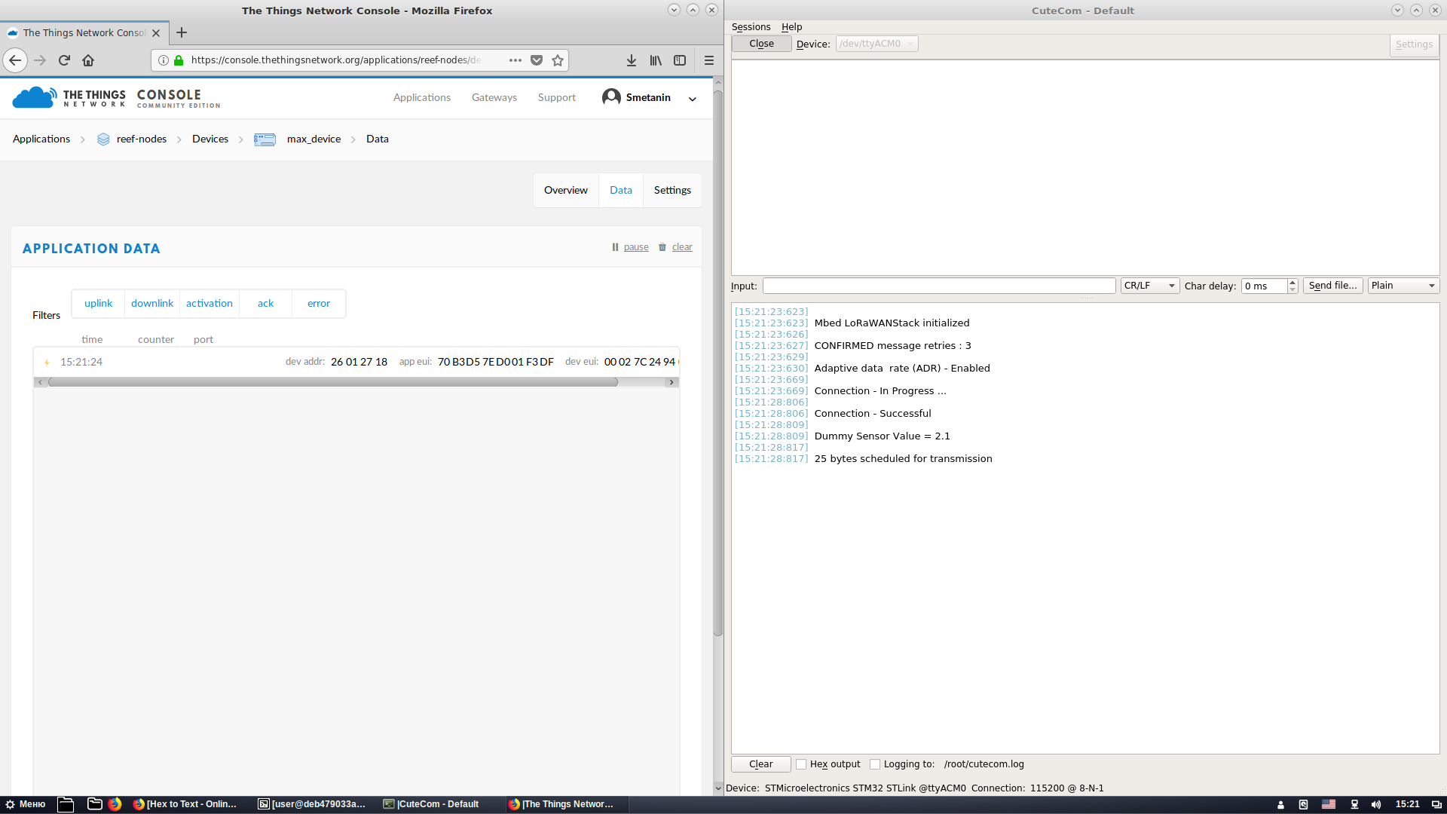This screenshot has width=1447, height=814.
Task: Open the CR/LF line ending dropdown
Action: (x=1150, y=286)
